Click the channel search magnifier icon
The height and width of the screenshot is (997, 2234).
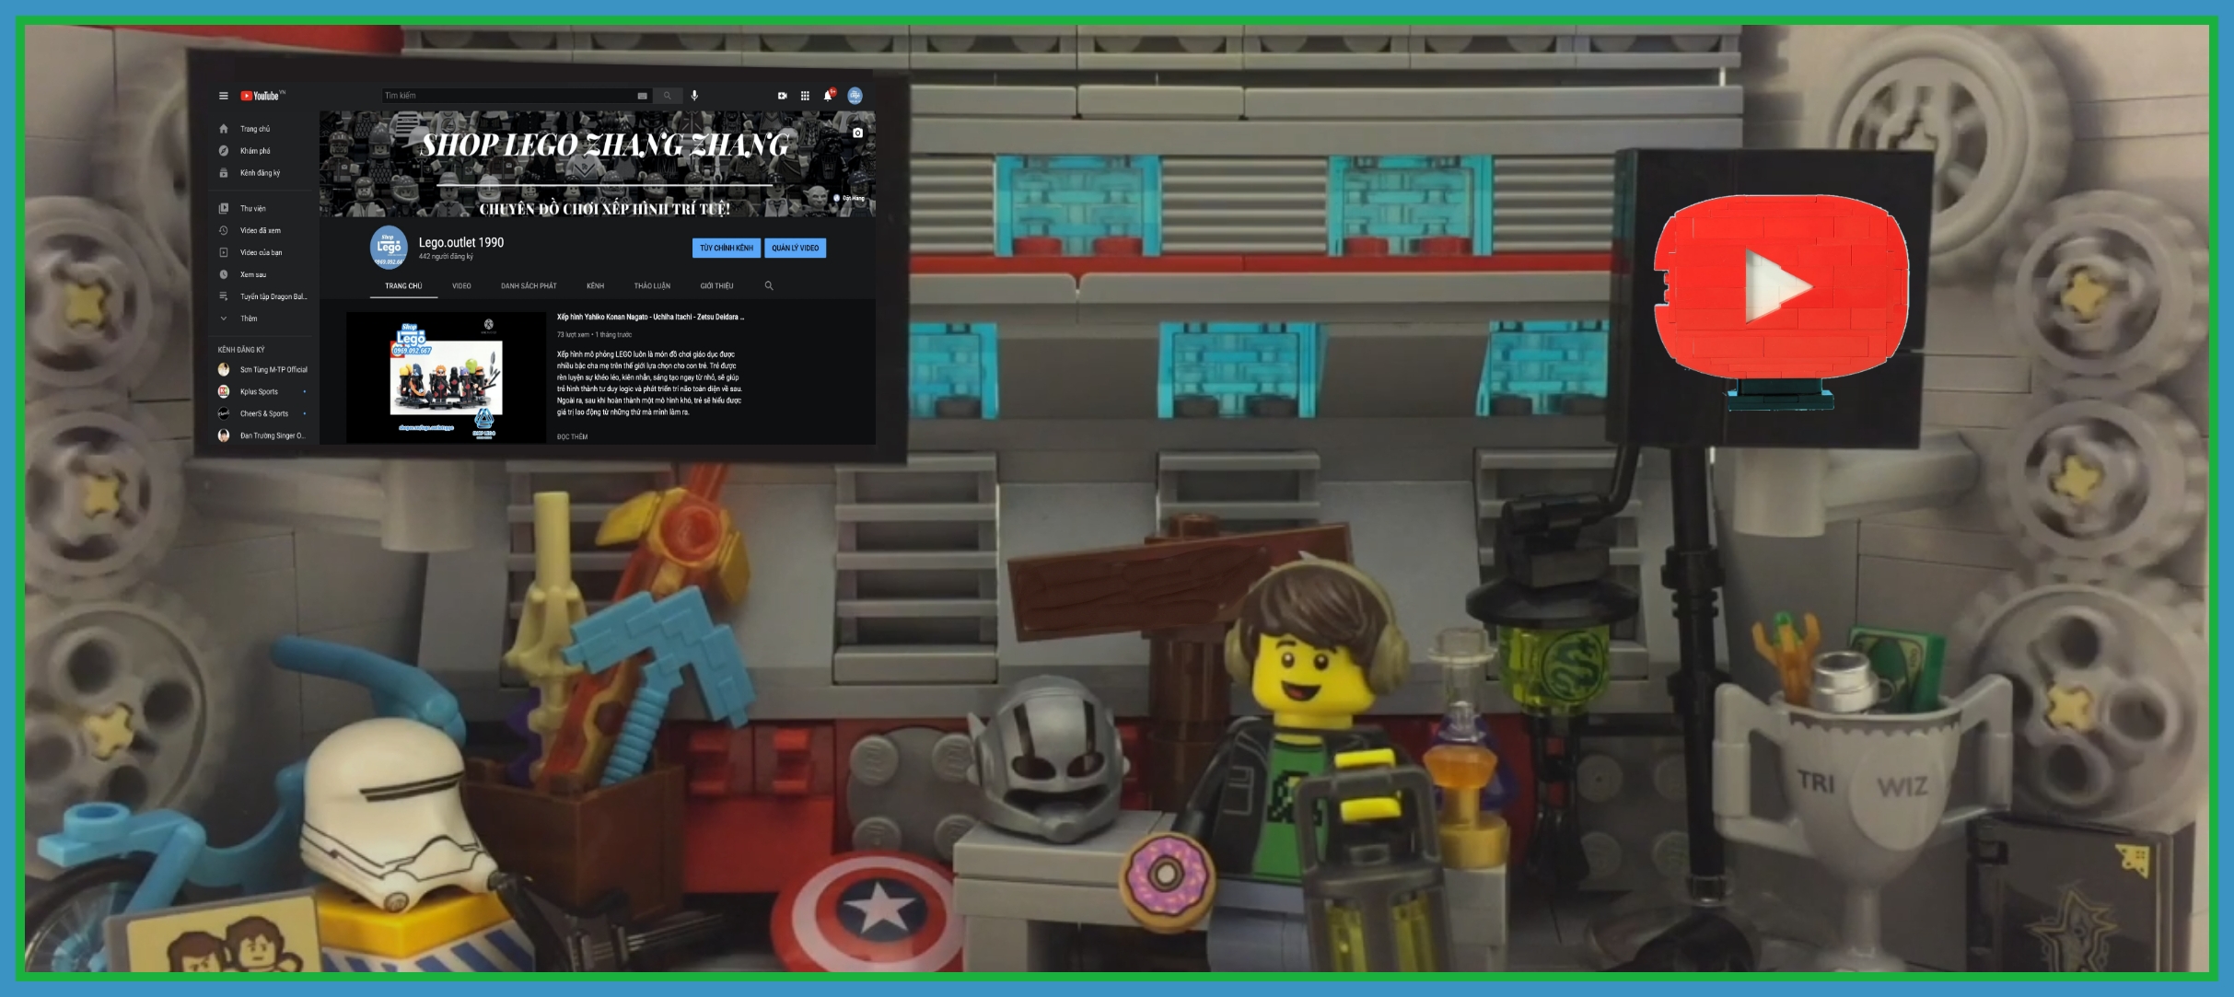pos(769,286)
